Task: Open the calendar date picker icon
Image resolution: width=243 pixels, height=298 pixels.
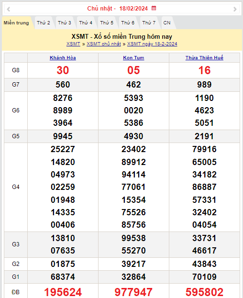Action: click(x=154, y=8)
